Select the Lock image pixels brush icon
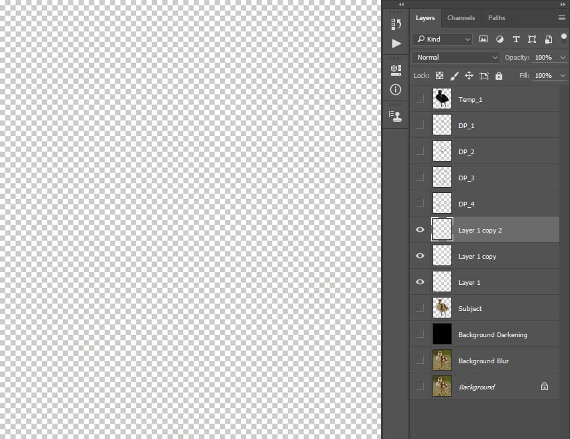The width and height of the screenshot is (570, 439). (x=453, y=75)
